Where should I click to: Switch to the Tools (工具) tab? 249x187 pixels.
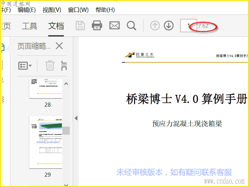tap(30, 26)
